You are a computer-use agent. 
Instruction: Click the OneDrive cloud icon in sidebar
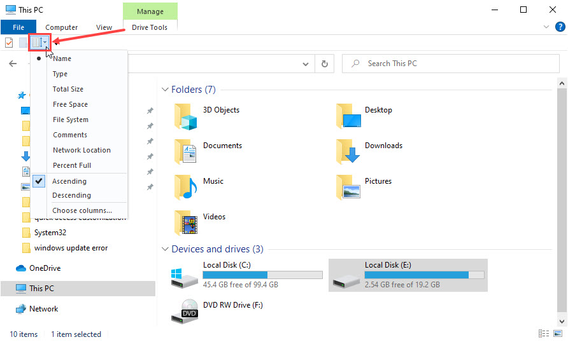coord(21,268)
